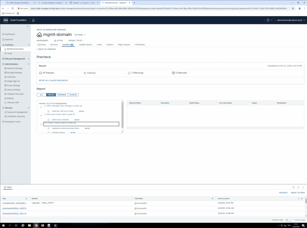Open Windows Start menu
This screenshot has height=228, width=307.
(3, 226)
